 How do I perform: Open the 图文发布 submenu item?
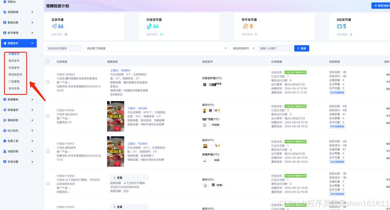pyautogui.click(x=14, y=61)
